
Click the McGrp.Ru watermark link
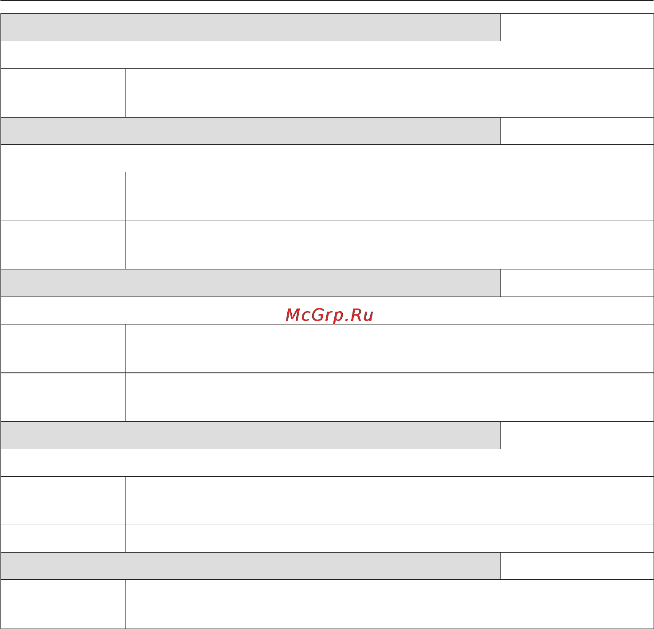click(x=329, y=315)
